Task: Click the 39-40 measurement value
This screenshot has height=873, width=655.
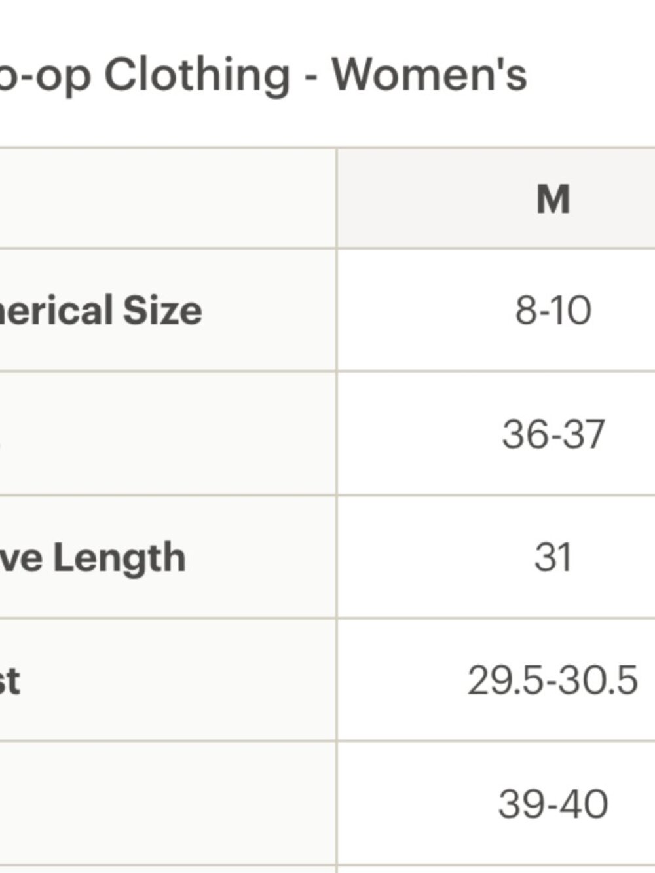Action: click(x=553, y=804)
